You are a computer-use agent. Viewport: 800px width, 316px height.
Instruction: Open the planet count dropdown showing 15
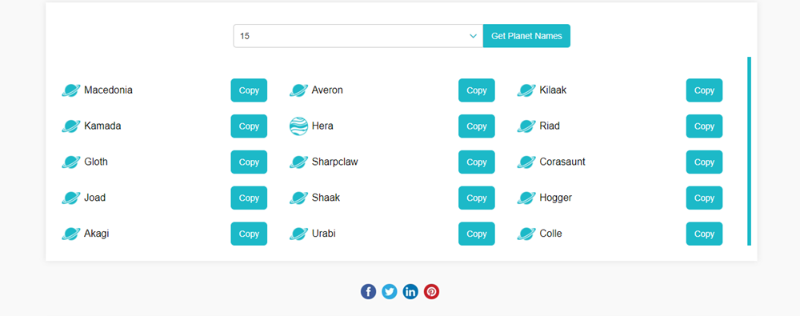tap(358, 36)
